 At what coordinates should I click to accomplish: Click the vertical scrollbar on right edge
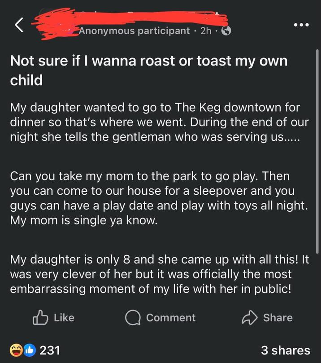pyautogui.click(x=317, y=112)
